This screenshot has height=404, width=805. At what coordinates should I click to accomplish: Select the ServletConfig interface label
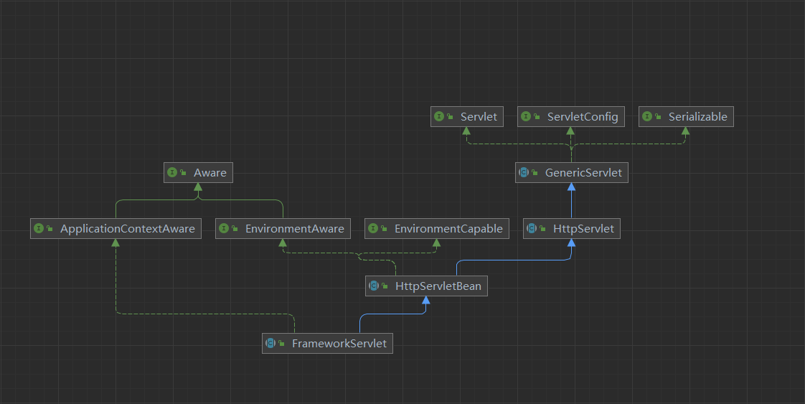tap(582, 117)
